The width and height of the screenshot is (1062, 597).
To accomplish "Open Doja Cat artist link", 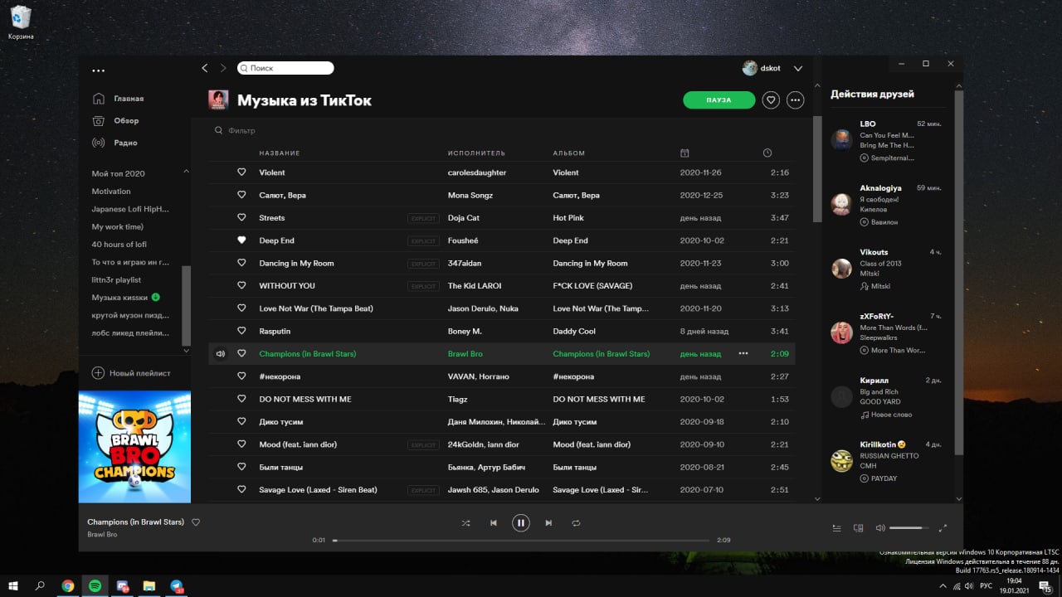I will 465,218.
